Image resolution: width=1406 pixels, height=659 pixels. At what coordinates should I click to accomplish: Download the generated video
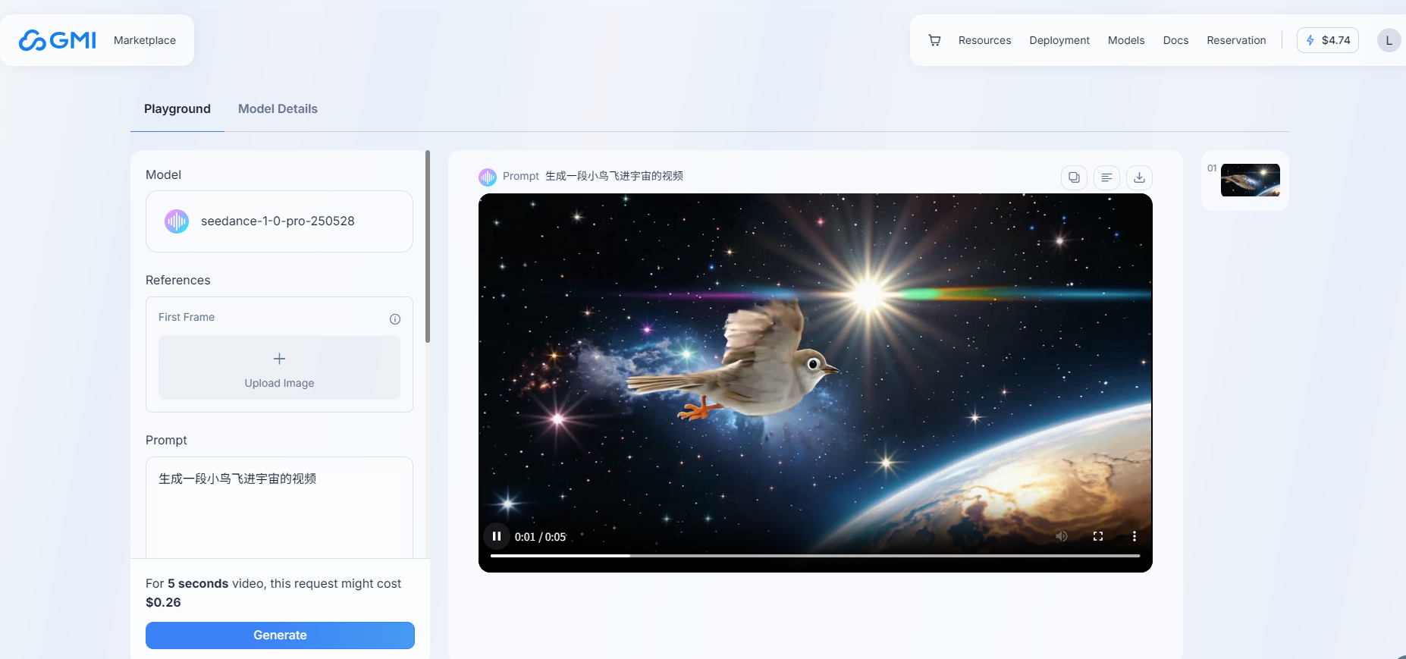(1139, 177)
